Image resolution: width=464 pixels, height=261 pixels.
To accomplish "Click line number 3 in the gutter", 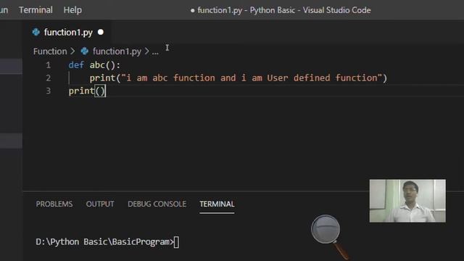I will [x=49, y=91].
